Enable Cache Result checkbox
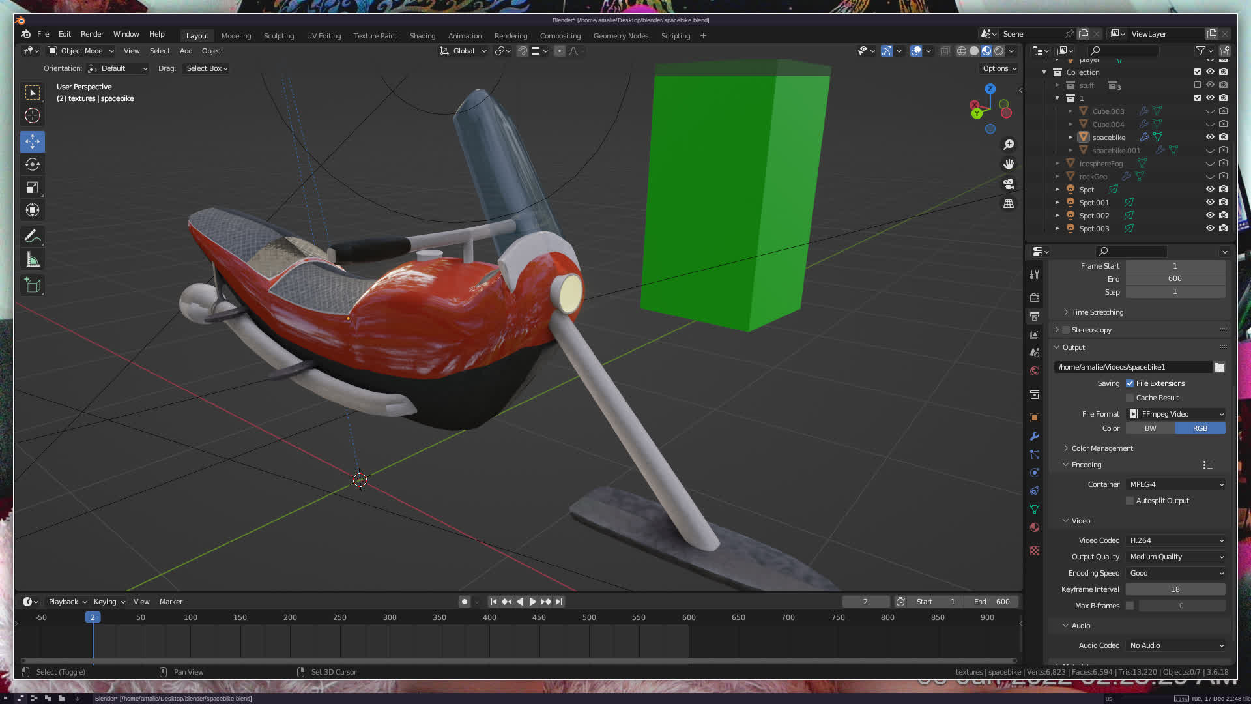 pyautogui.click(x=1130, y=398)
